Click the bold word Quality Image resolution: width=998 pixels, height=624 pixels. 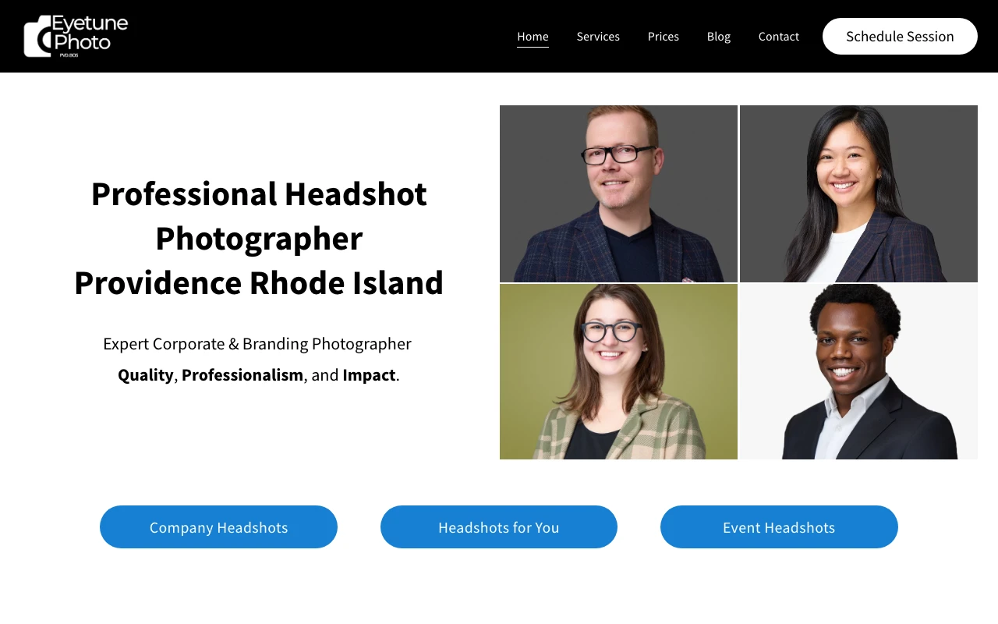(146, 375)
